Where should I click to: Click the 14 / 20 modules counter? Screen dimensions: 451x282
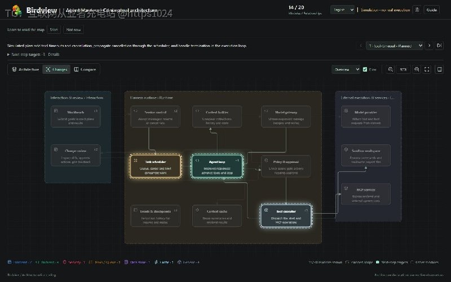(x=297, y=7)
